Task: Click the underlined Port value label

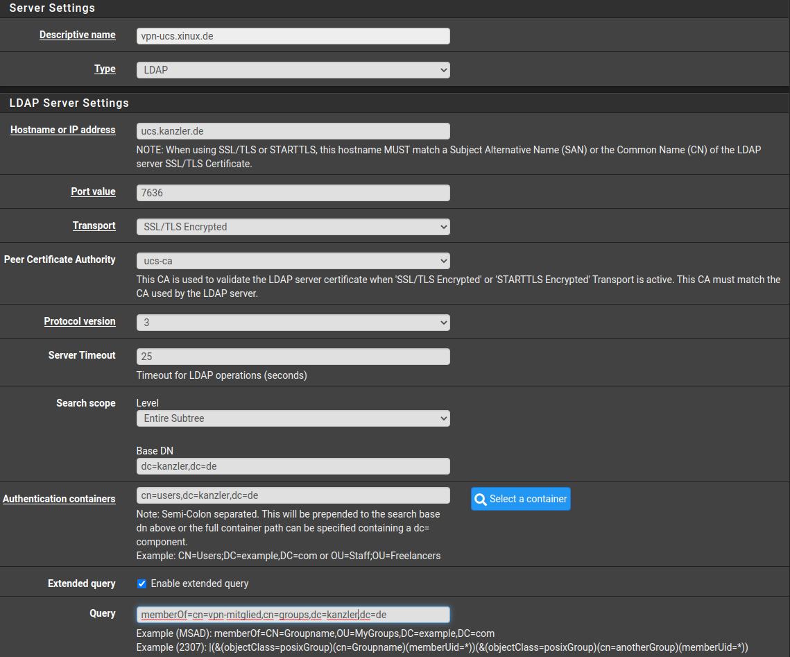Action: 93,191
